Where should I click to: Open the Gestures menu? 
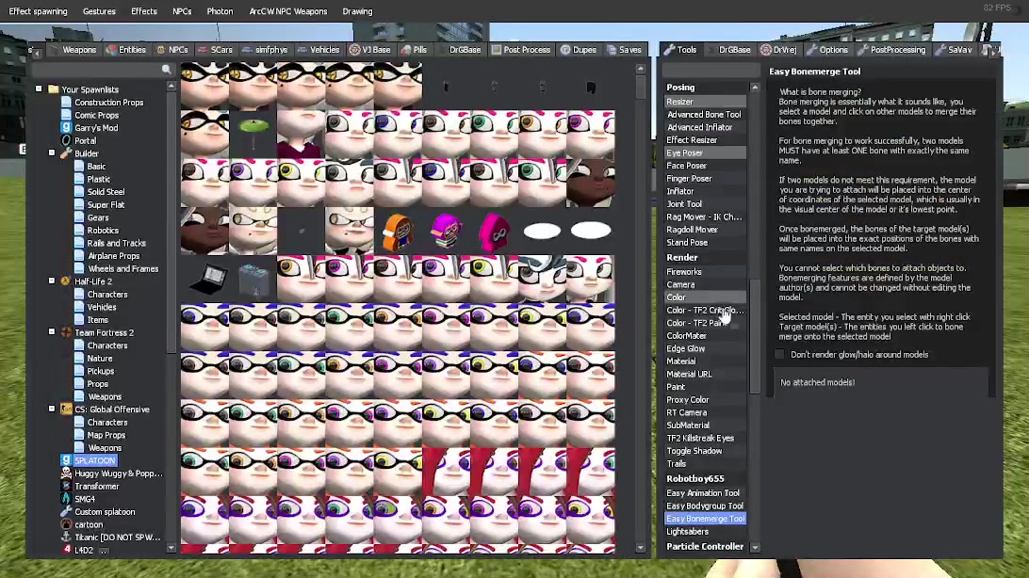(x=99, y=10)
